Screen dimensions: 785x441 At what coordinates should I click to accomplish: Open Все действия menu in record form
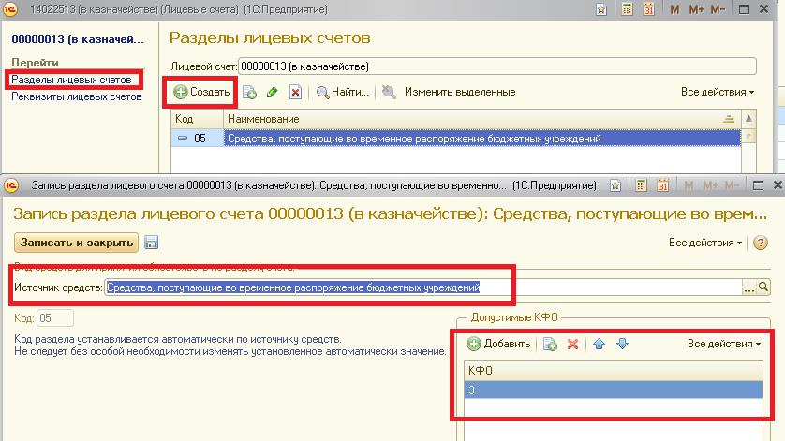[x=704, y=243]
